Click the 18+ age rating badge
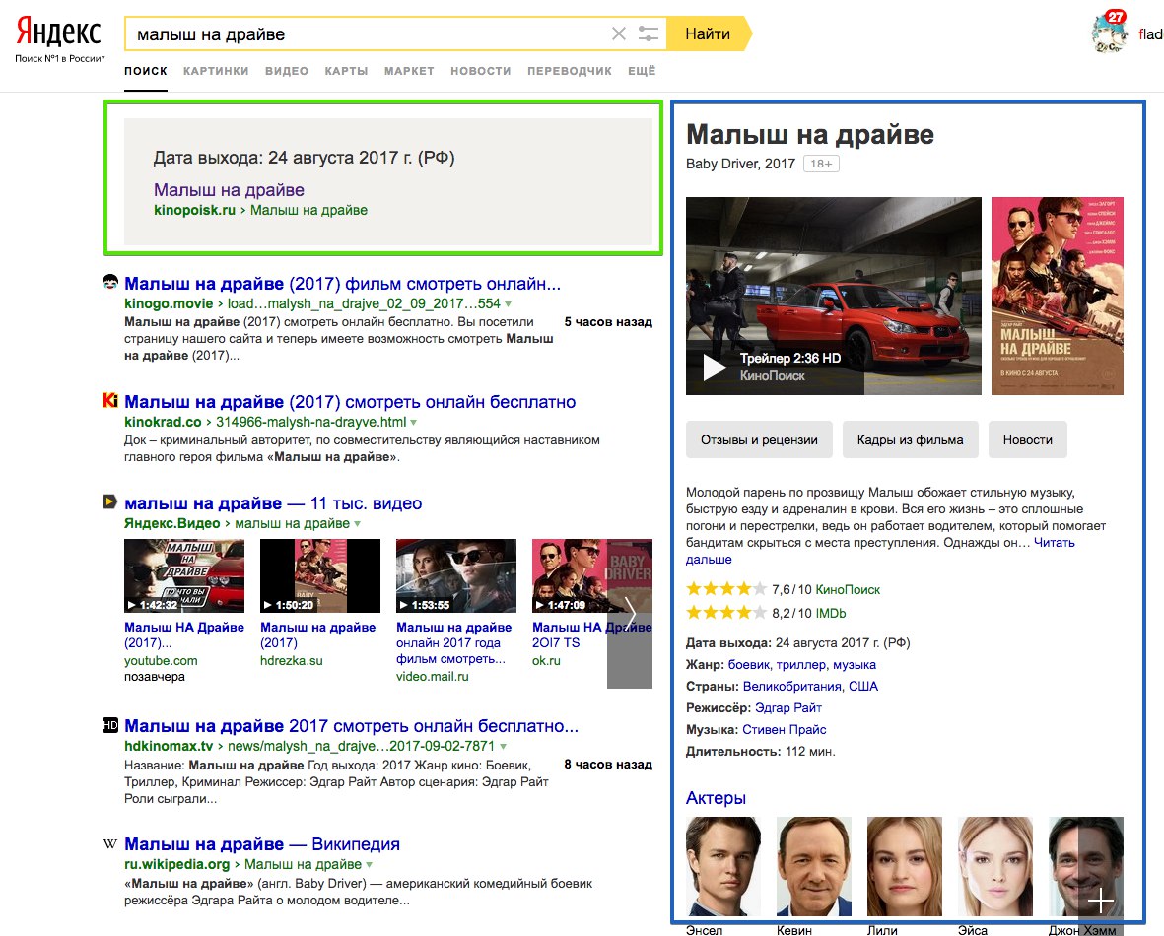 click(821, 164)
